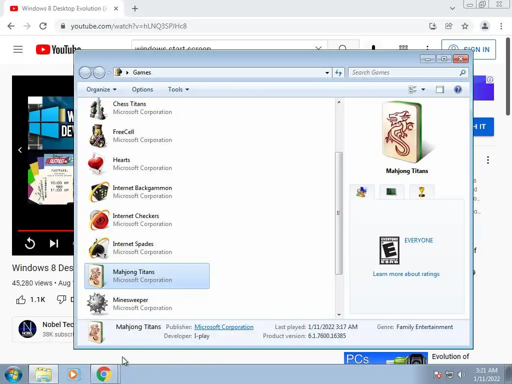Viewport: 512px width, 384px height.
Task: Click install icon in Chrome address bar
Action: (433, 26)
